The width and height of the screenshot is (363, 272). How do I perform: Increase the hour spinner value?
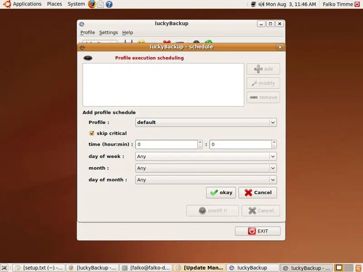point(200,142)
